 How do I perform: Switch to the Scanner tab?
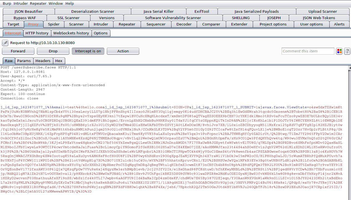coord(76,24)
